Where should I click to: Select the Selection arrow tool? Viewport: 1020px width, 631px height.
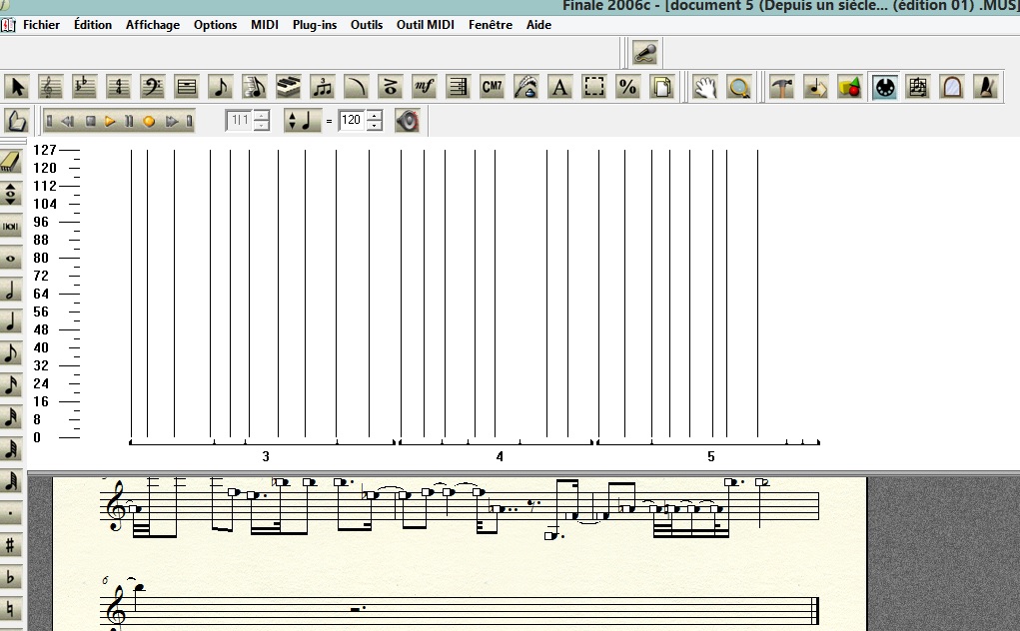(x=17, y=87)
